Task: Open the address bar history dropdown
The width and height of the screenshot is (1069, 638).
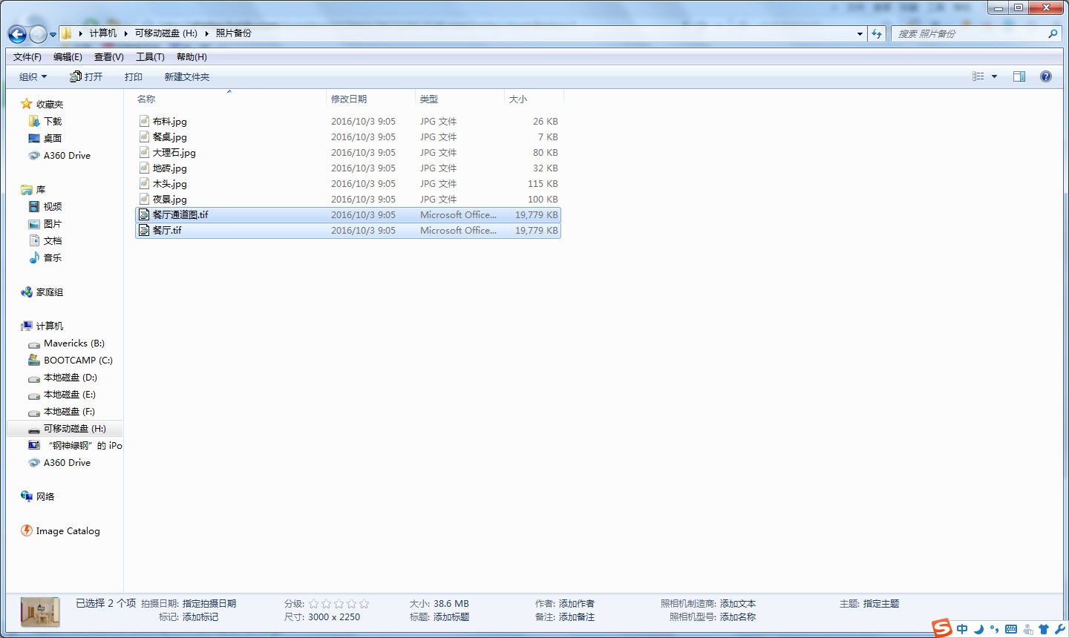Action: click(x=860, y=34)
